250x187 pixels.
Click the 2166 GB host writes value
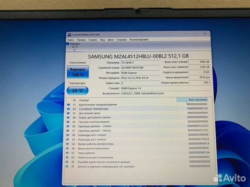point(199,67)
